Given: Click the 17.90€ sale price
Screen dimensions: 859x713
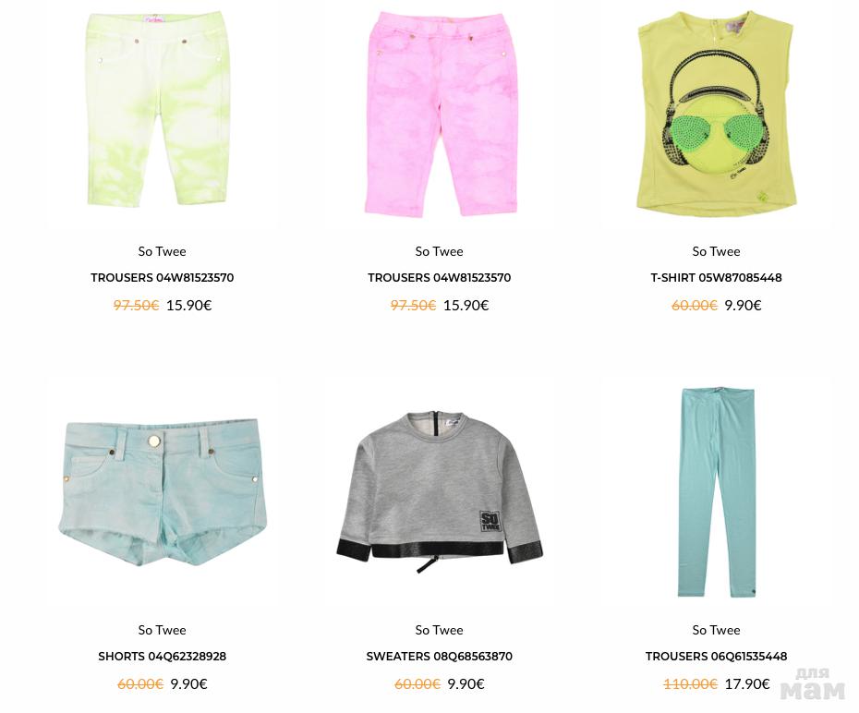Looking at the screenshot, I should (x=747, y=684).
